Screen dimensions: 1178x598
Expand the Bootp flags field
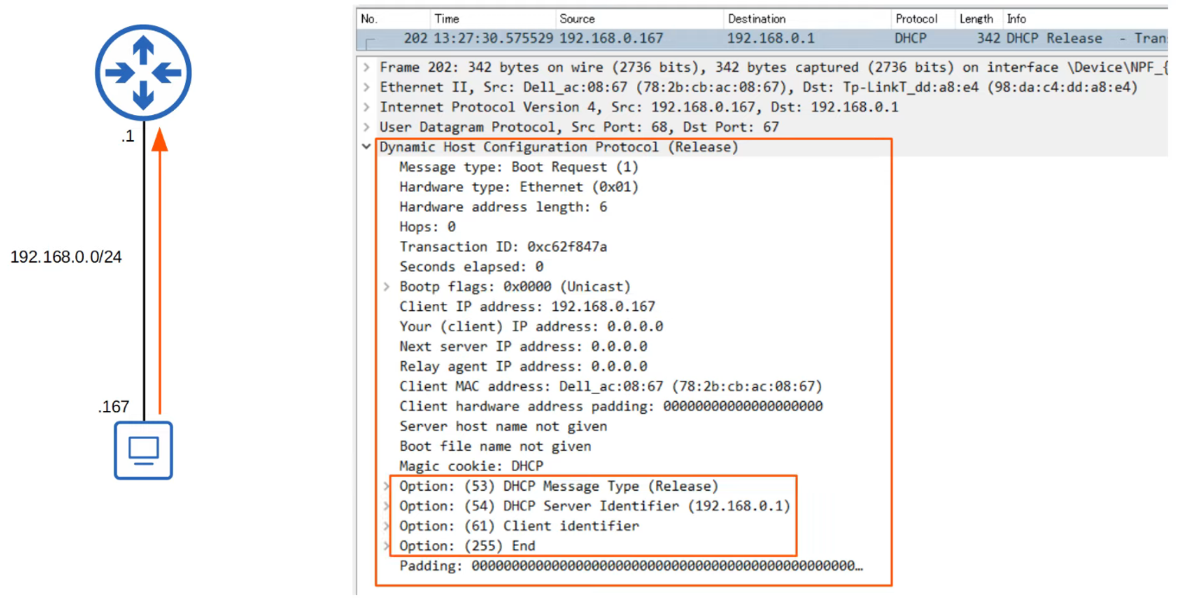point(387,287)
